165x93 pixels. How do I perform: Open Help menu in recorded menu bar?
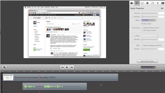click(57, 7)
